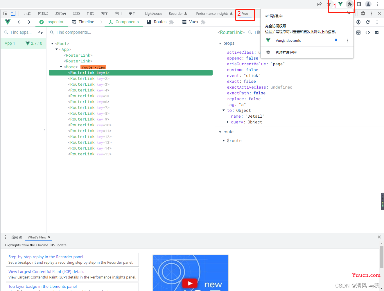Play the What's New video thumbnail
This screenshot has width=384, height=291.
190,283
